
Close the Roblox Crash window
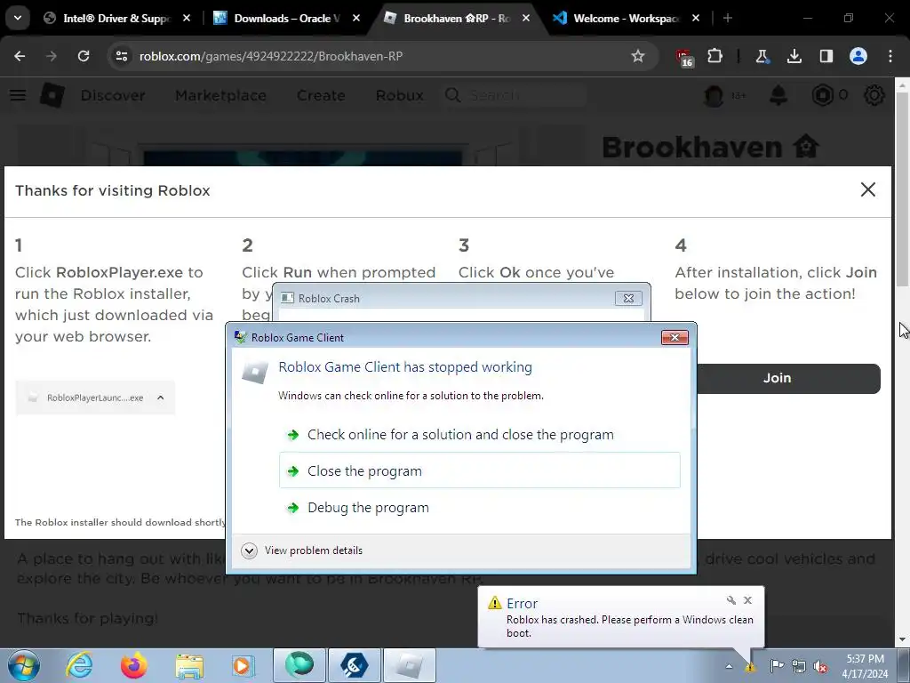pyautogui.click(x=628, y=298)
